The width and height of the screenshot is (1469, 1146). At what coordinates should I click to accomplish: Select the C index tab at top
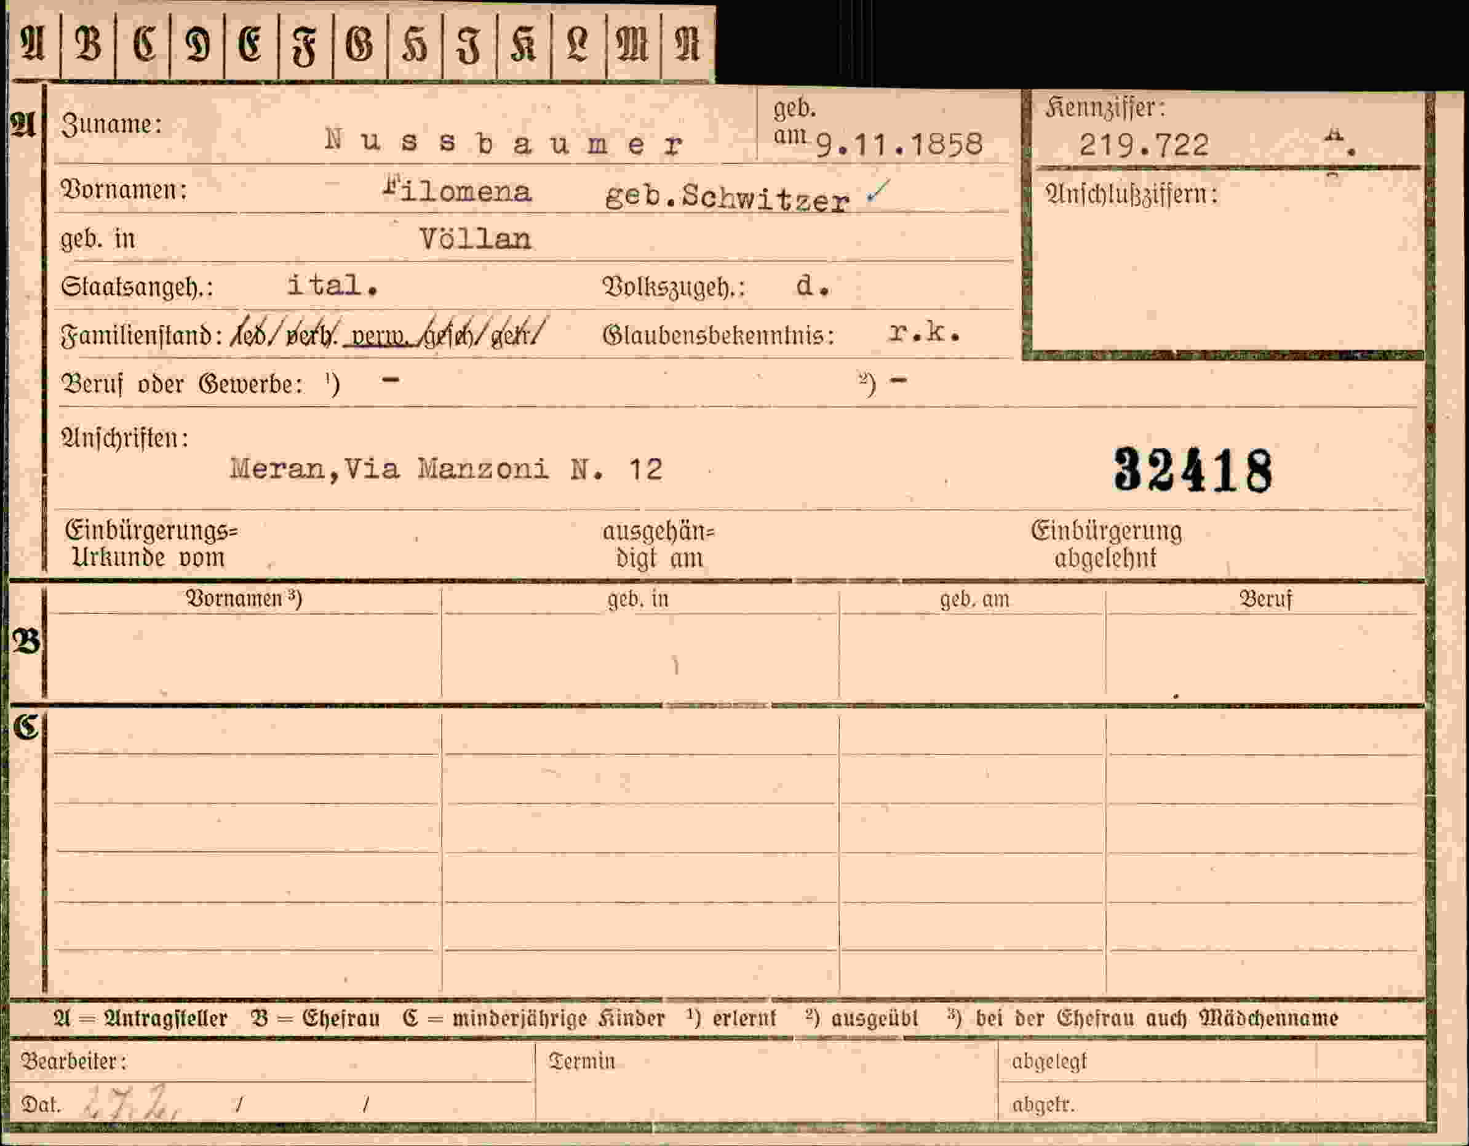coord(143,45)
